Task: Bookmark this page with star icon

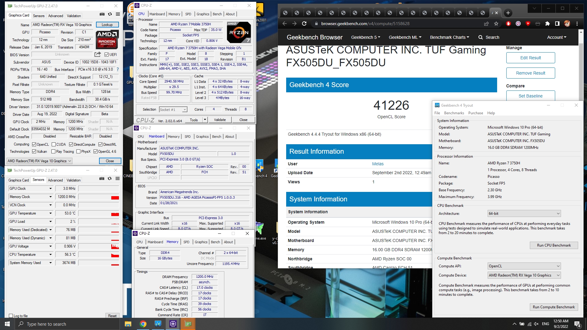Action: point(496,24)
